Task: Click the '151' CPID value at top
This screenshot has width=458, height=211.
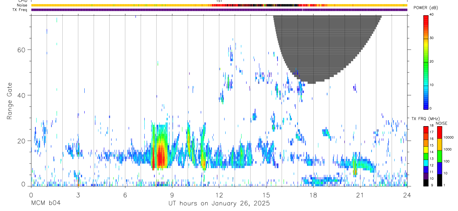Action: (219, 1)
